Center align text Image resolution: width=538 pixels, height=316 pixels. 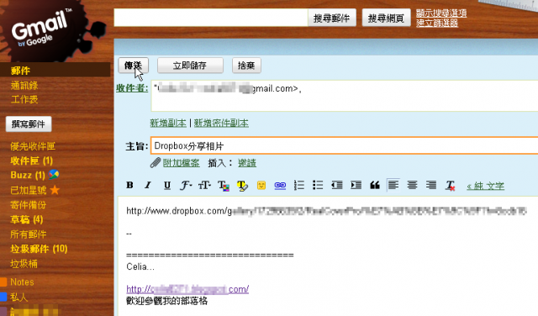[x=412, y=185]
